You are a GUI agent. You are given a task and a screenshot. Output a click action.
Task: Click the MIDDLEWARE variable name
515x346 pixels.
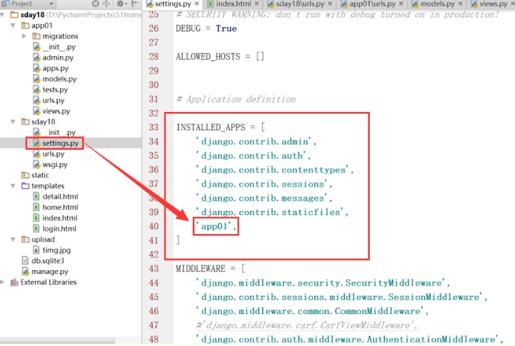pos(201,269)
